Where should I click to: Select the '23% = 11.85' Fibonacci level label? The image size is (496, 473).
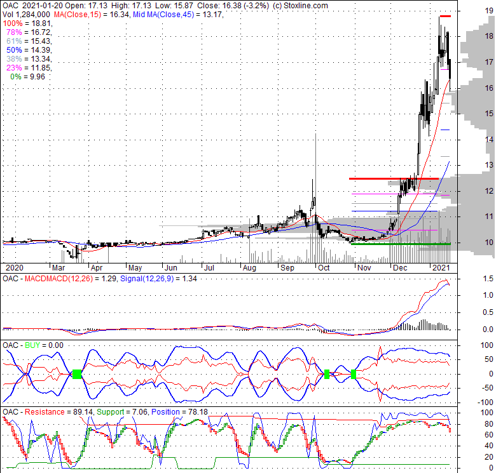point(29,67)
